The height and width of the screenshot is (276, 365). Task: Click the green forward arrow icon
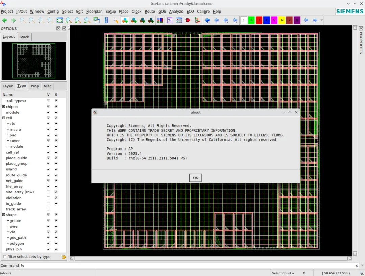click(14, 20)
